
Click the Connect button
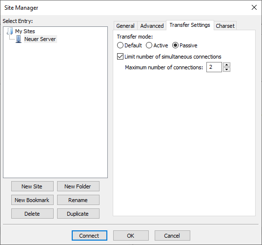(x=89, y=236)
